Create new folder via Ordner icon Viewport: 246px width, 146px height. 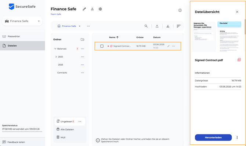(x=82, y=40)
